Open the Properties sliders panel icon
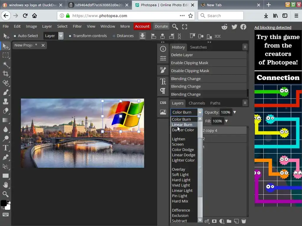 tap(163, 58)
